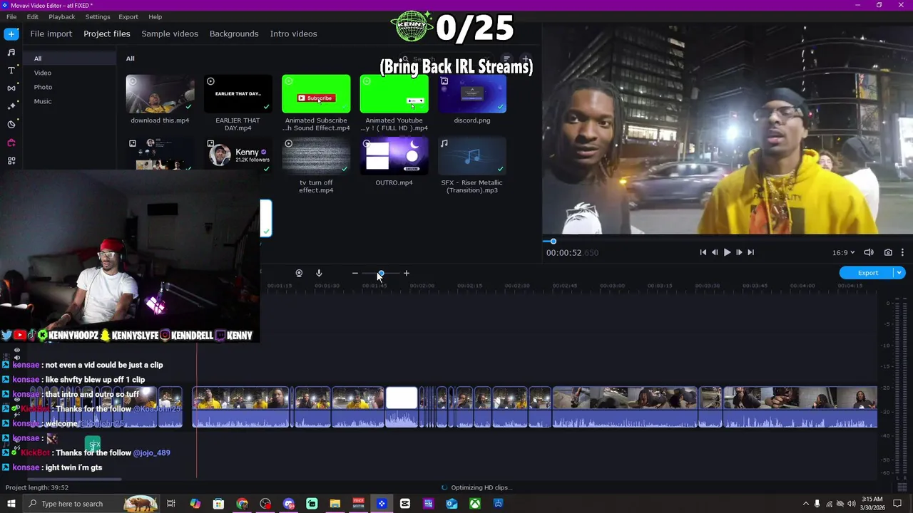The image size is (913, 513).
Task: Open the preview more options dots
Action: (x=902, y=252)
